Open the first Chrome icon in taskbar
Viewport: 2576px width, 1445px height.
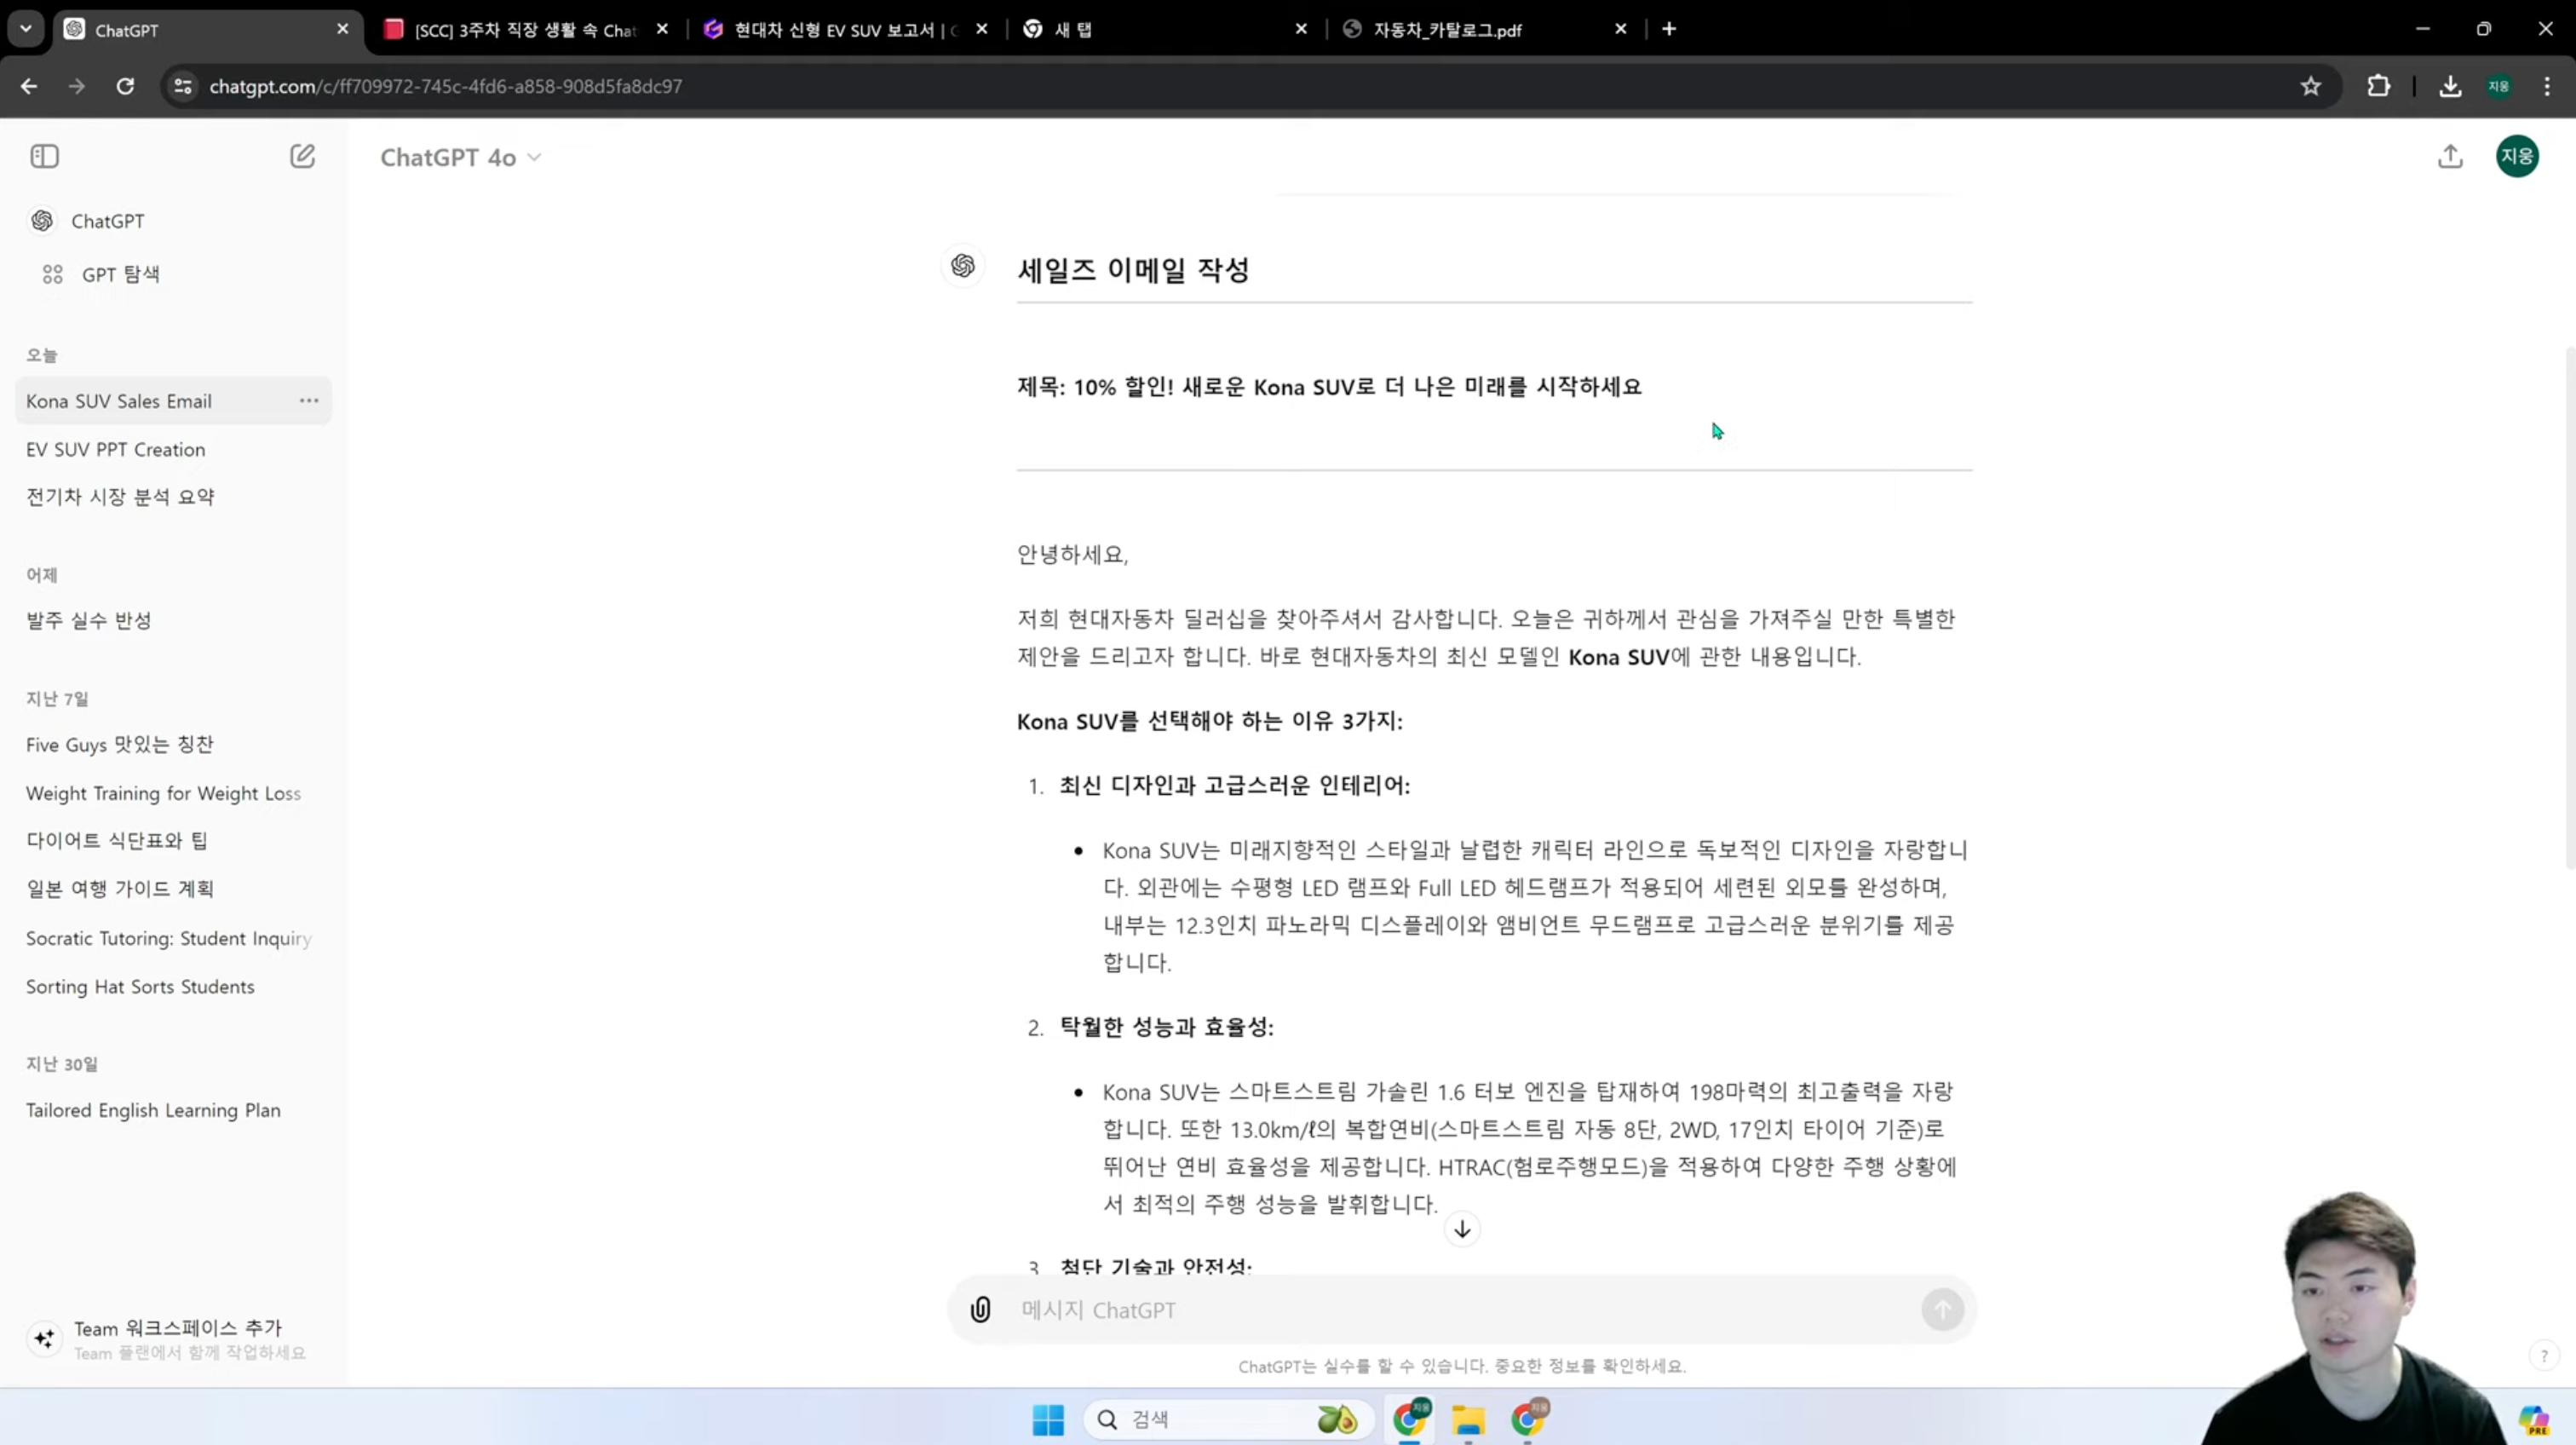(1409, 1419)
